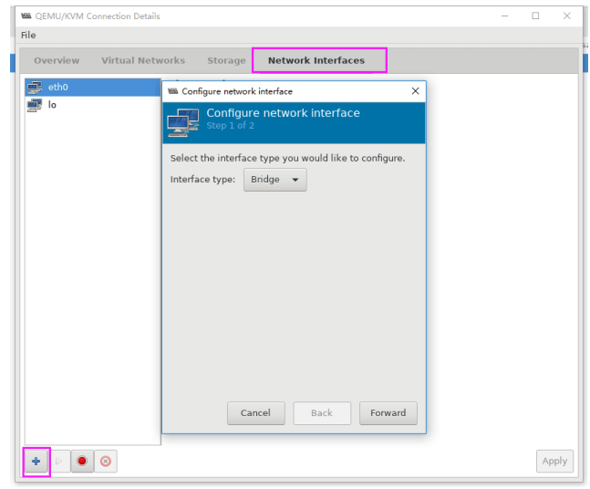Click the Back button in the dialog
The image size is (590, 489).
[322, 413]
